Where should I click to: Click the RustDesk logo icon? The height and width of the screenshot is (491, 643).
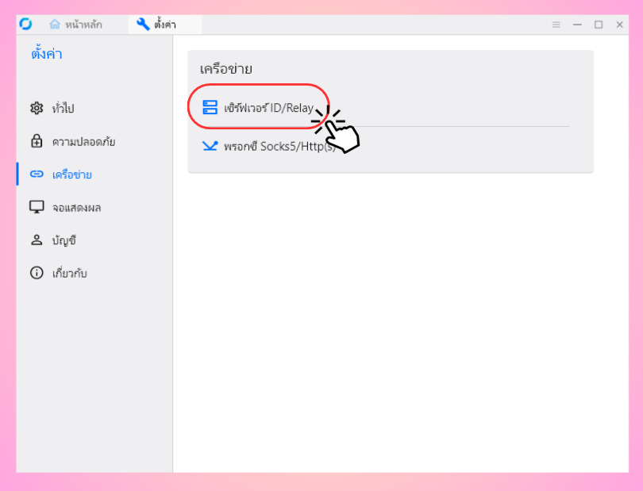click(x=25, y=24)
